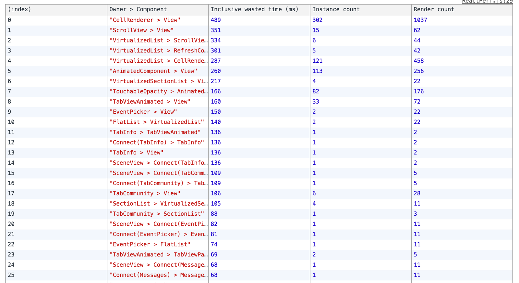Click the "TabViewAnimated > View" cell
The image size is (519, 283).
pyautogui.click(x=150, y=102)
